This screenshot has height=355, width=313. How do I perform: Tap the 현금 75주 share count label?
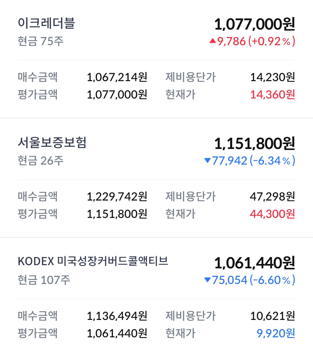pyautogui.click(x=41, y=41)
